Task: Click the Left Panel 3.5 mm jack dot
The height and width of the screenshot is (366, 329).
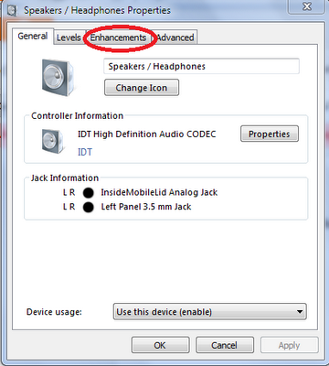Action: (x=89, y=207)
